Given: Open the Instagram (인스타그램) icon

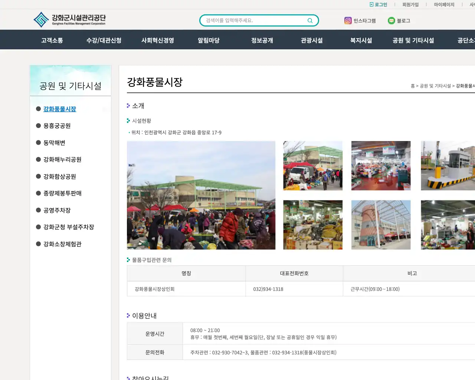Looking at the screenshot, I should pos(348,21).
